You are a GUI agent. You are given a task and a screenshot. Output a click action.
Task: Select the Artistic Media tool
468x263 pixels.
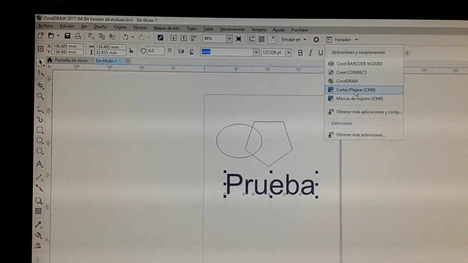tap(40, 119)
